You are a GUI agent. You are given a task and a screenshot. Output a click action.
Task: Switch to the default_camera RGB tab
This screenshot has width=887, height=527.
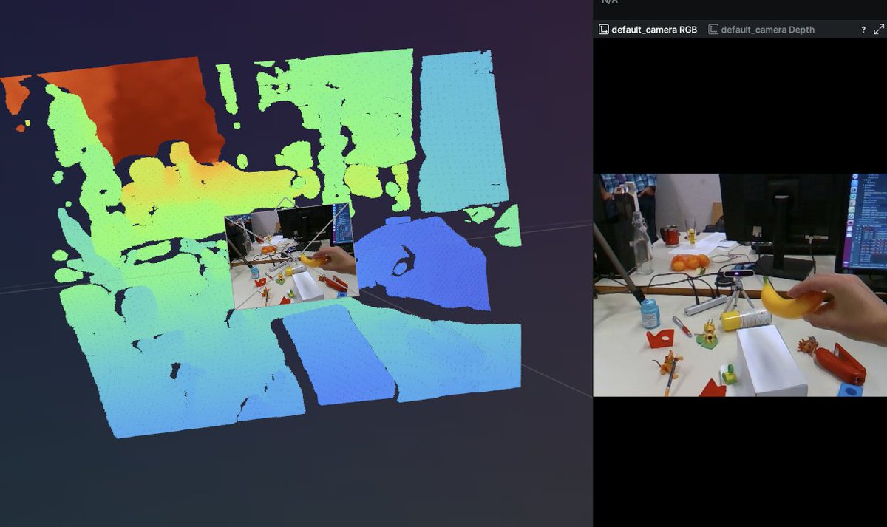click(x=648, y=30)
